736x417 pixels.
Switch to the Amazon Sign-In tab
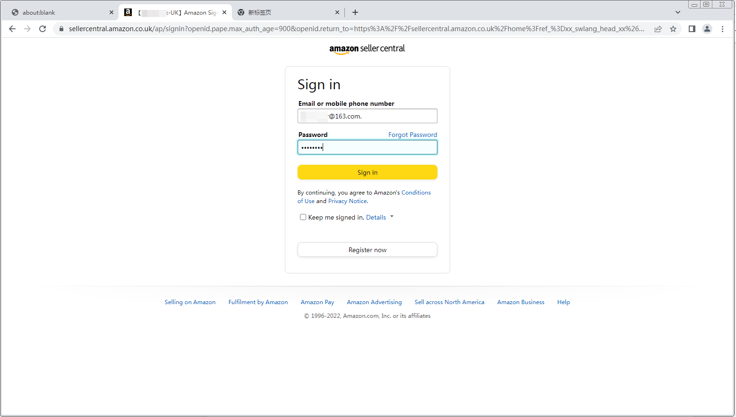pyautogui.click(x=175, y=12)
